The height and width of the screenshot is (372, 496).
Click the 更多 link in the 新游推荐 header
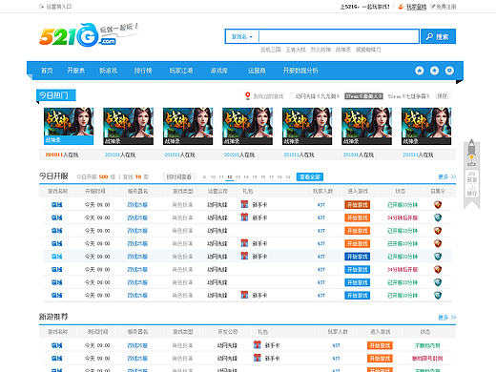click(x=447, y=318)
